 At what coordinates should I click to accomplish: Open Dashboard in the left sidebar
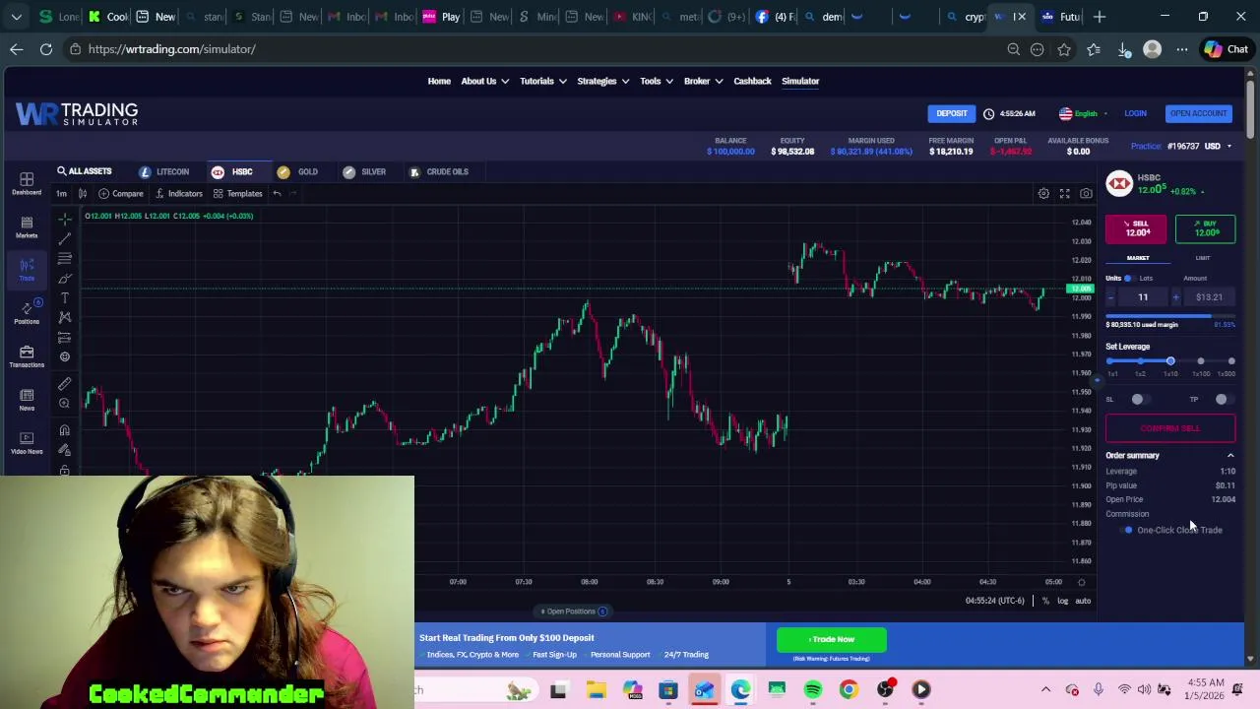(x=27, y=183)
